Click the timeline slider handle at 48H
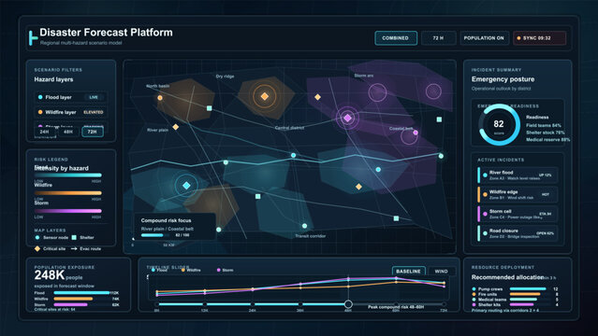The image size is (598, 336). (348, 304)
